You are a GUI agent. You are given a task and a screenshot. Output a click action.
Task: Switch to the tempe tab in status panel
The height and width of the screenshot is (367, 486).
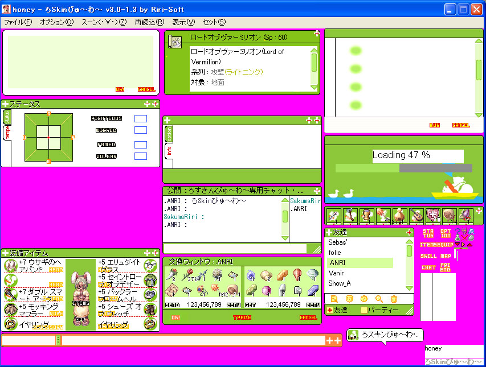click(x=7, y=133)
